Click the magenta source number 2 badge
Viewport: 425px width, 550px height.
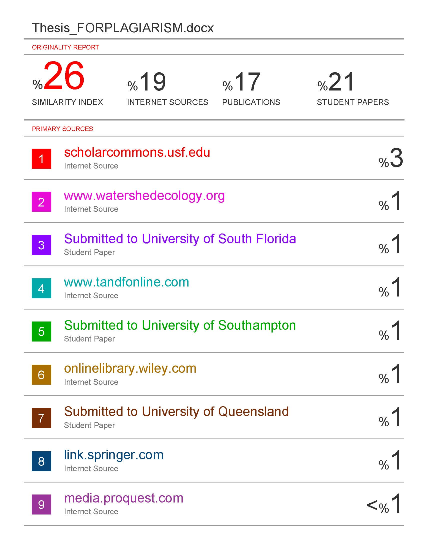tap(41, 202)
